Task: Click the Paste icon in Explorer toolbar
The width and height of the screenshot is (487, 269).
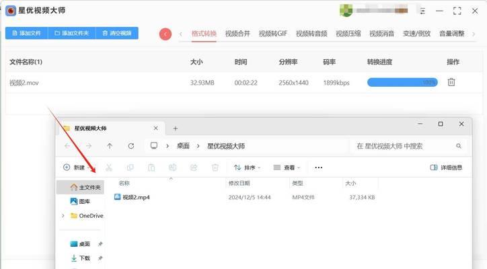Action: [x=151, y=167]
